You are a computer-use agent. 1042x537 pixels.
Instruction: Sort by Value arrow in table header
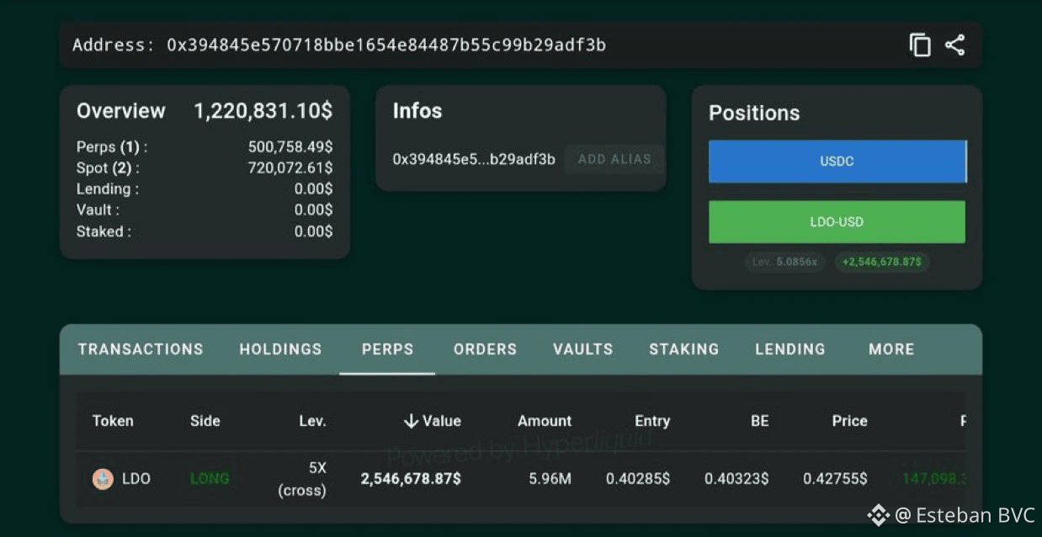coord(411,421)
